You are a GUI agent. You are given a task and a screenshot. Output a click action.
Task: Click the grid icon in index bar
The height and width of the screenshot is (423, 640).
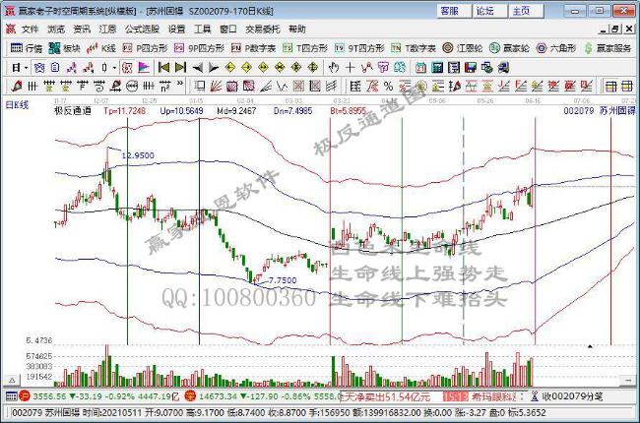[x=12, y=395]
